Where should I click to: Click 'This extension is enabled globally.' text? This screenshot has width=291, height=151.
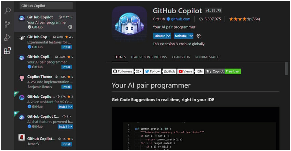(x=179, y=44)
